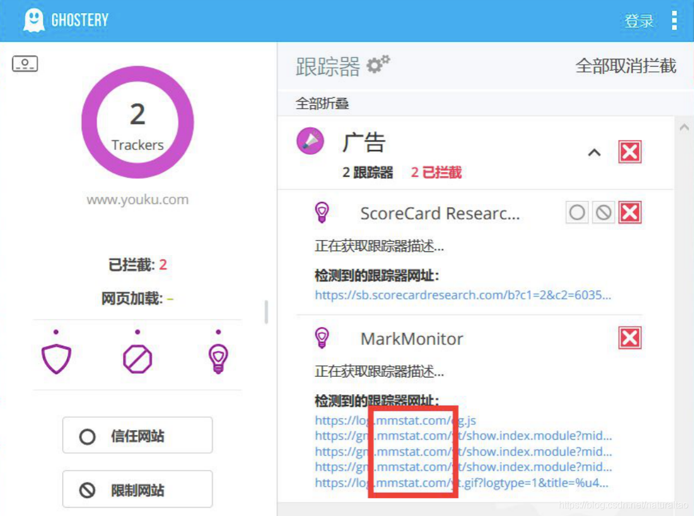Click the tracker list scroll up arrow
Image resolution: width=694 pixels, height=516 pixels.
(684, 128)
